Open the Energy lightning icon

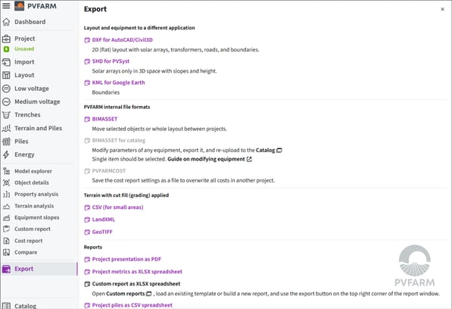(x=6, y=154)
